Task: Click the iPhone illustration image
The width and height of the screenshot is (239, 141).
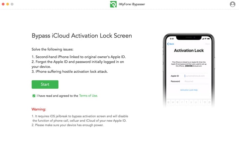Action: 189,70
